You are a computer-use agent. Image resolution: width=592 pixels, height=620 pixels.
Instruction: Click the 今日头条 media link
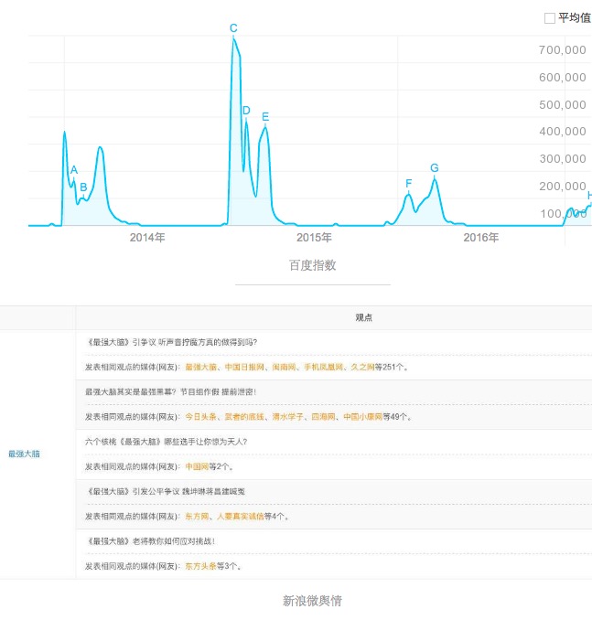click(201, 417)
